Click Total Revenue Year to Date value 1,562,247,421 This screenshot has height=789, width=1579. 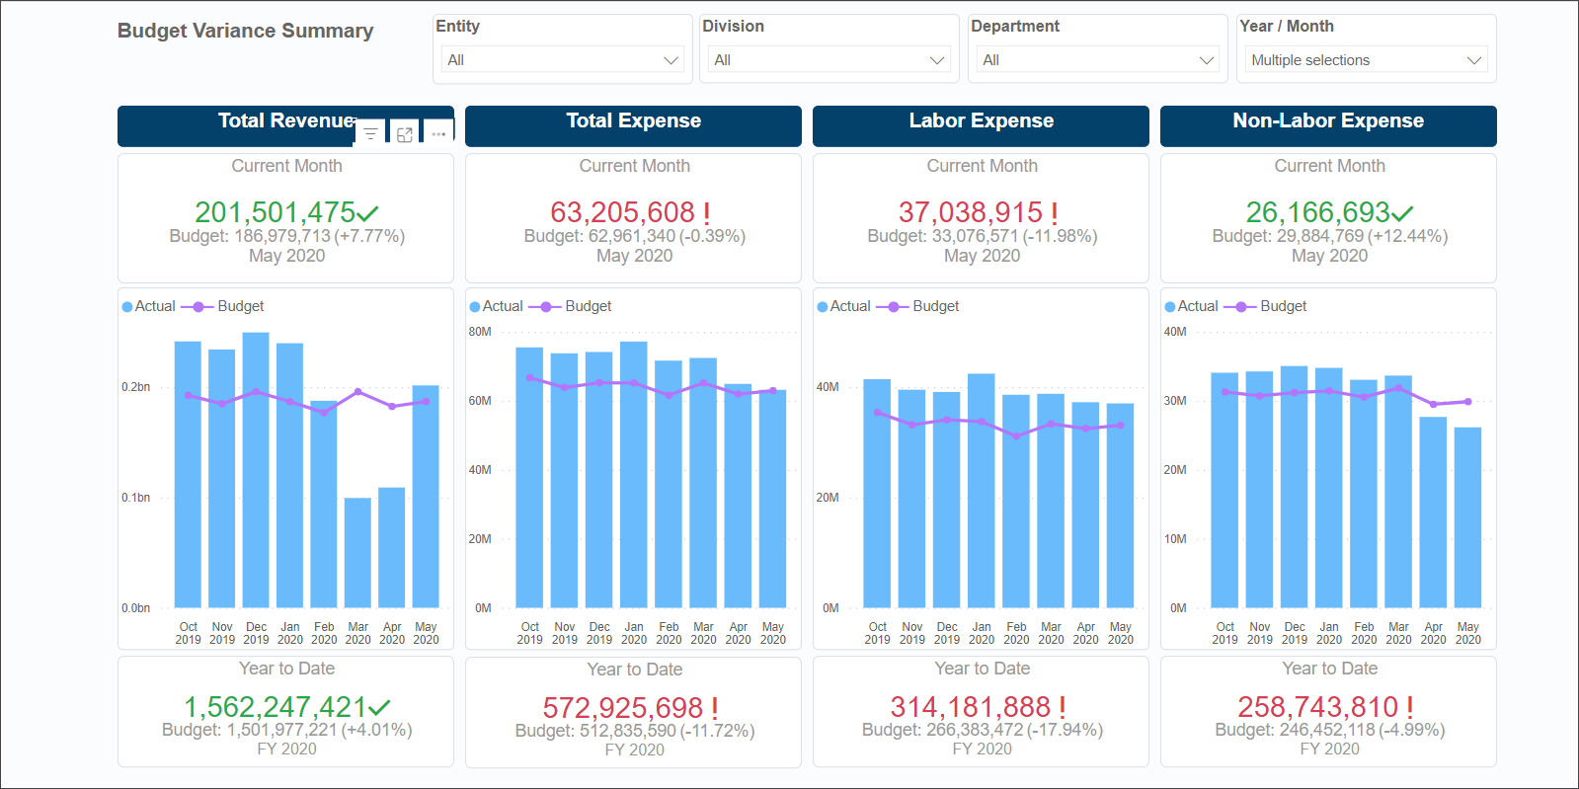(276, 707)
